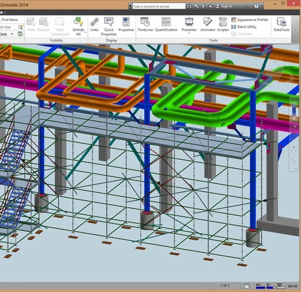Click the Require icon in Visibility
This screenshot has width=301, height=292.
tap(44, 22)
